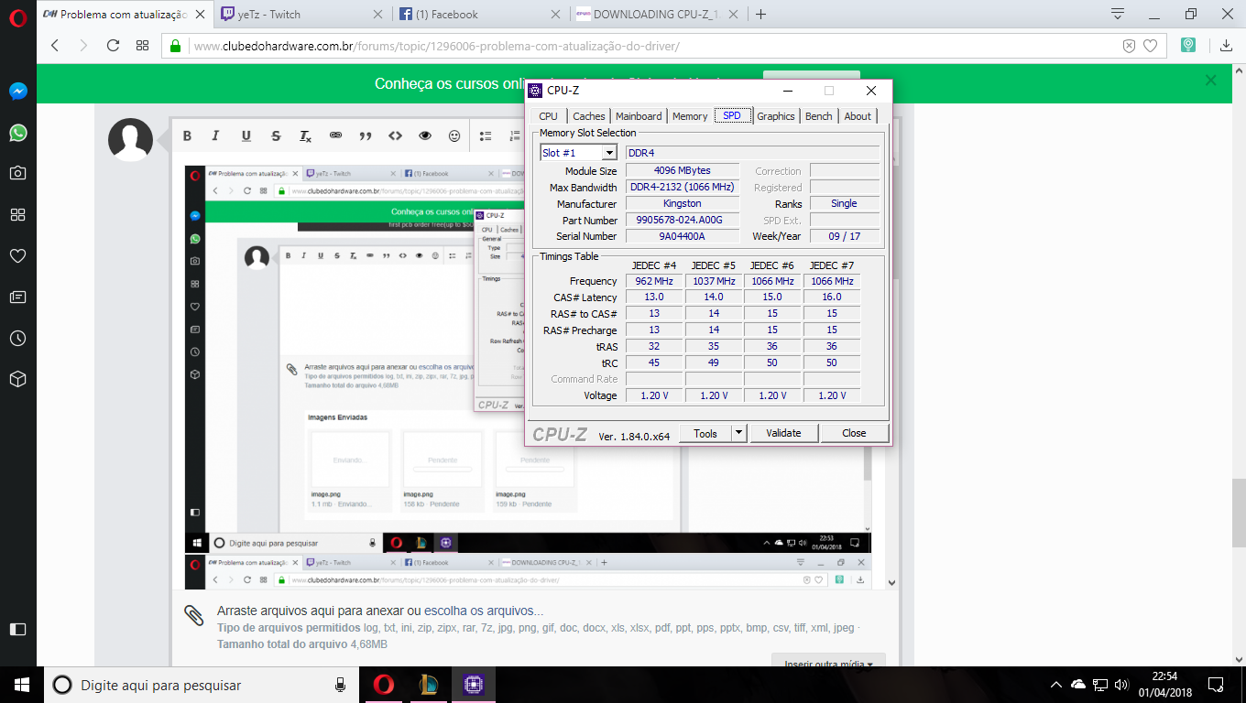Click ad blocker shield in address bar

1129,45
